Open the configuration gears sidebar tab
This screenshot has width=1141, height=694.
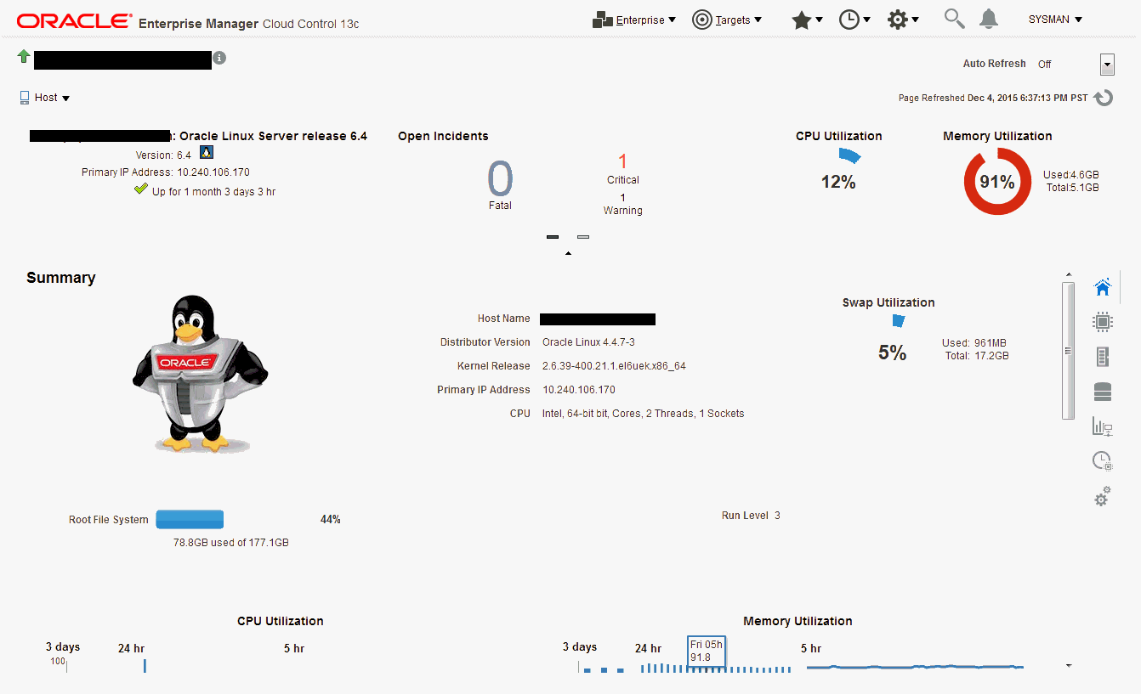(1103, 496)
